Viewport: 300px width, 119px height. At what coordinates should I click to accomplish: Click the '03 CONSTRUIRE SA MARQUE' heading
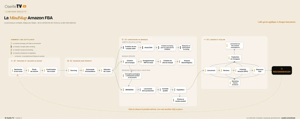[x=136, y=39]
